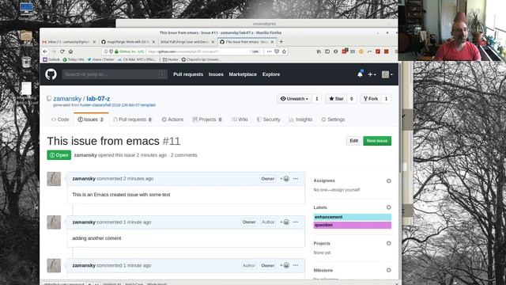506x285 pixels.
Task: Switch to the Pull requests repo tab
Action: (132, 120)
